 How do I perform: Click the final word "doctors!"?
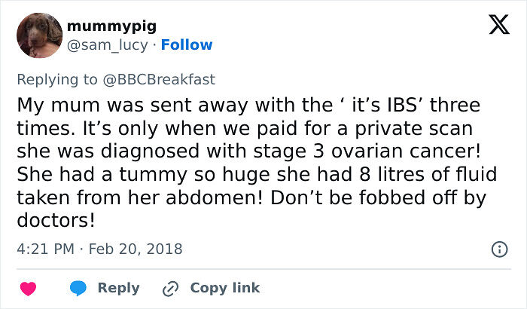click(x=56, y=222)
